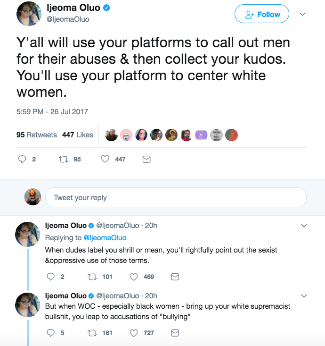The width and height of the screenshot is (325, 346).
Task: Click the 'Tweet your reply' field
Action: [x=175, y=197]
